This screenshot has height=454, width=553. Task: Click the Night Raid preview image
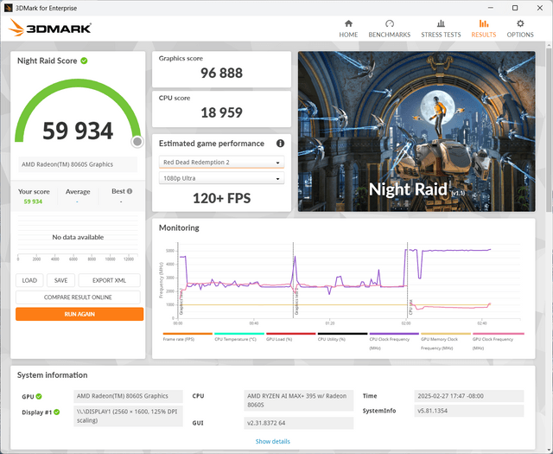coord(416,131)
